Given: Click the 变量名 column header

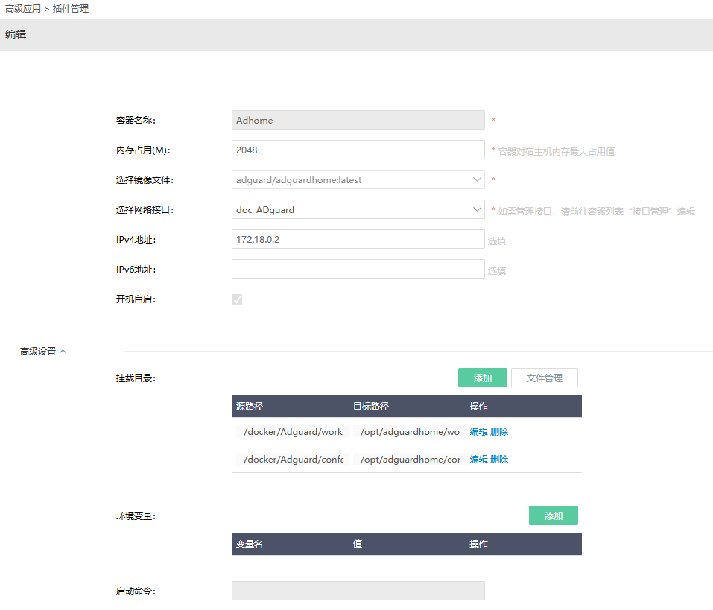Looking at the screenshot, I should click(250, 544).
